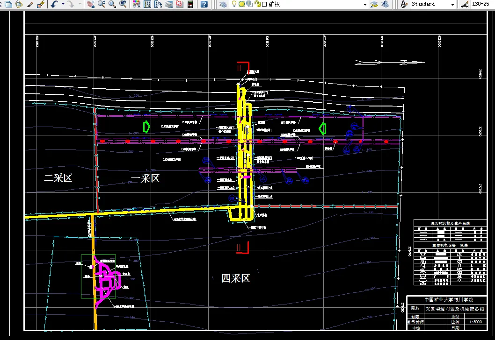
Task: Click the greyed Redo arrow icon
Action: tap(71, 4)
